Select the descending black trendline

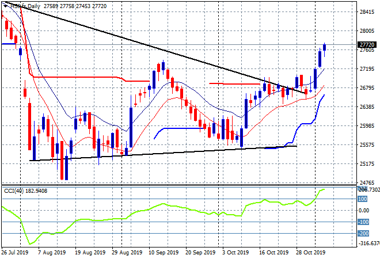[x=155, y=48]
